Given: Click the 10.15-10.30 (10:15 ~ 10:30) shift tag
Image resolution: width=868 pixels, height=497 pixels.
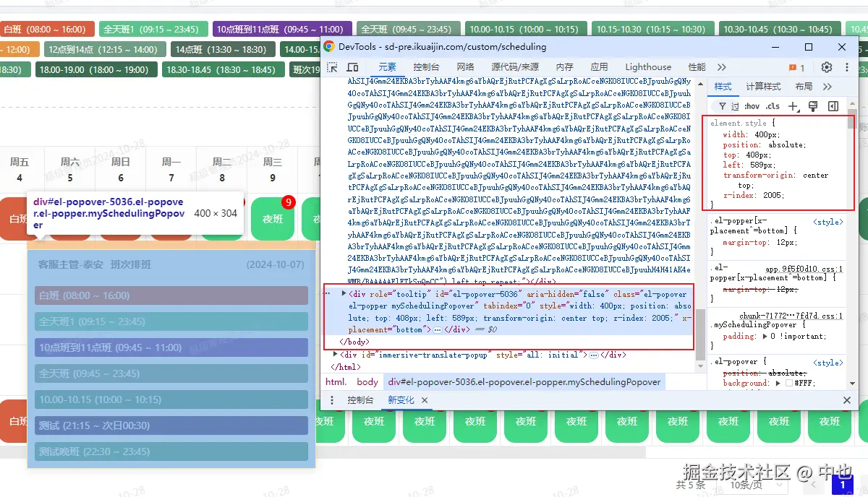Looking at the screenshot, I should (652, 29).
